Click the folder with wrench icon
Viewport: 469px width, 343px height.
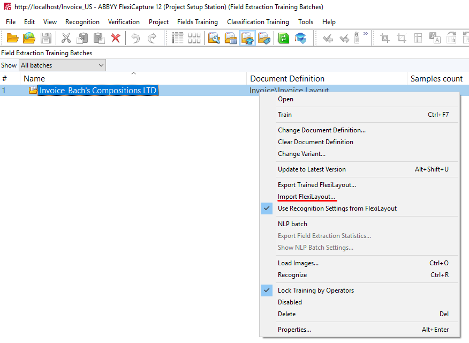pos(214,38)
